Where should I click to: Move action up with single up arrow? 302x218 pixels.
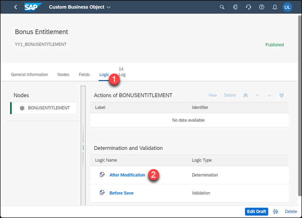pyautogui.click(x=257, y=95)
